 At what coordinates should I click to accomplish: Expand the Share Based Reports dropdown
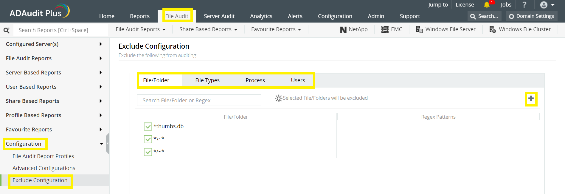coord(208,29)
